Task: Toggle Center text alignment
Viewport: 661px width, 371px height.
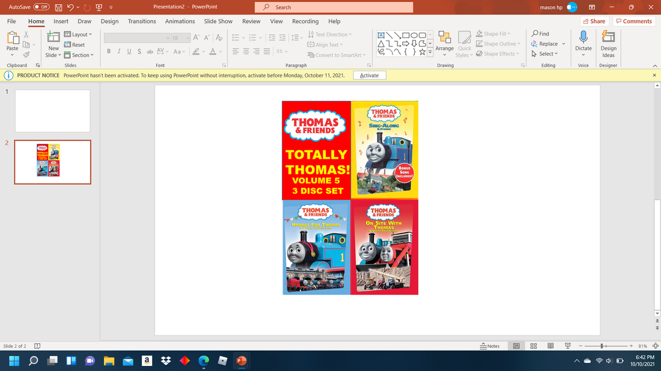Action: coord(245,51)
